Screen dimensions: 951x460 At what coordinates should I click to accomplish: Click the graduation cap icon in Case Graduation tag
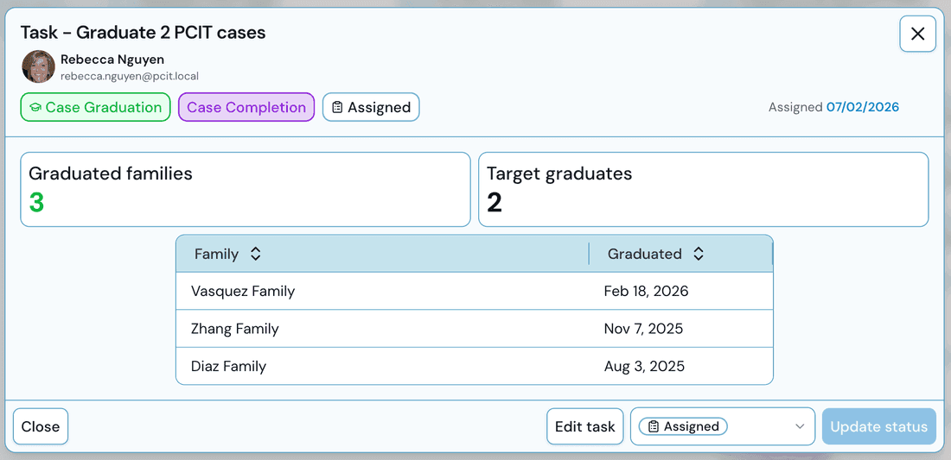35,108
